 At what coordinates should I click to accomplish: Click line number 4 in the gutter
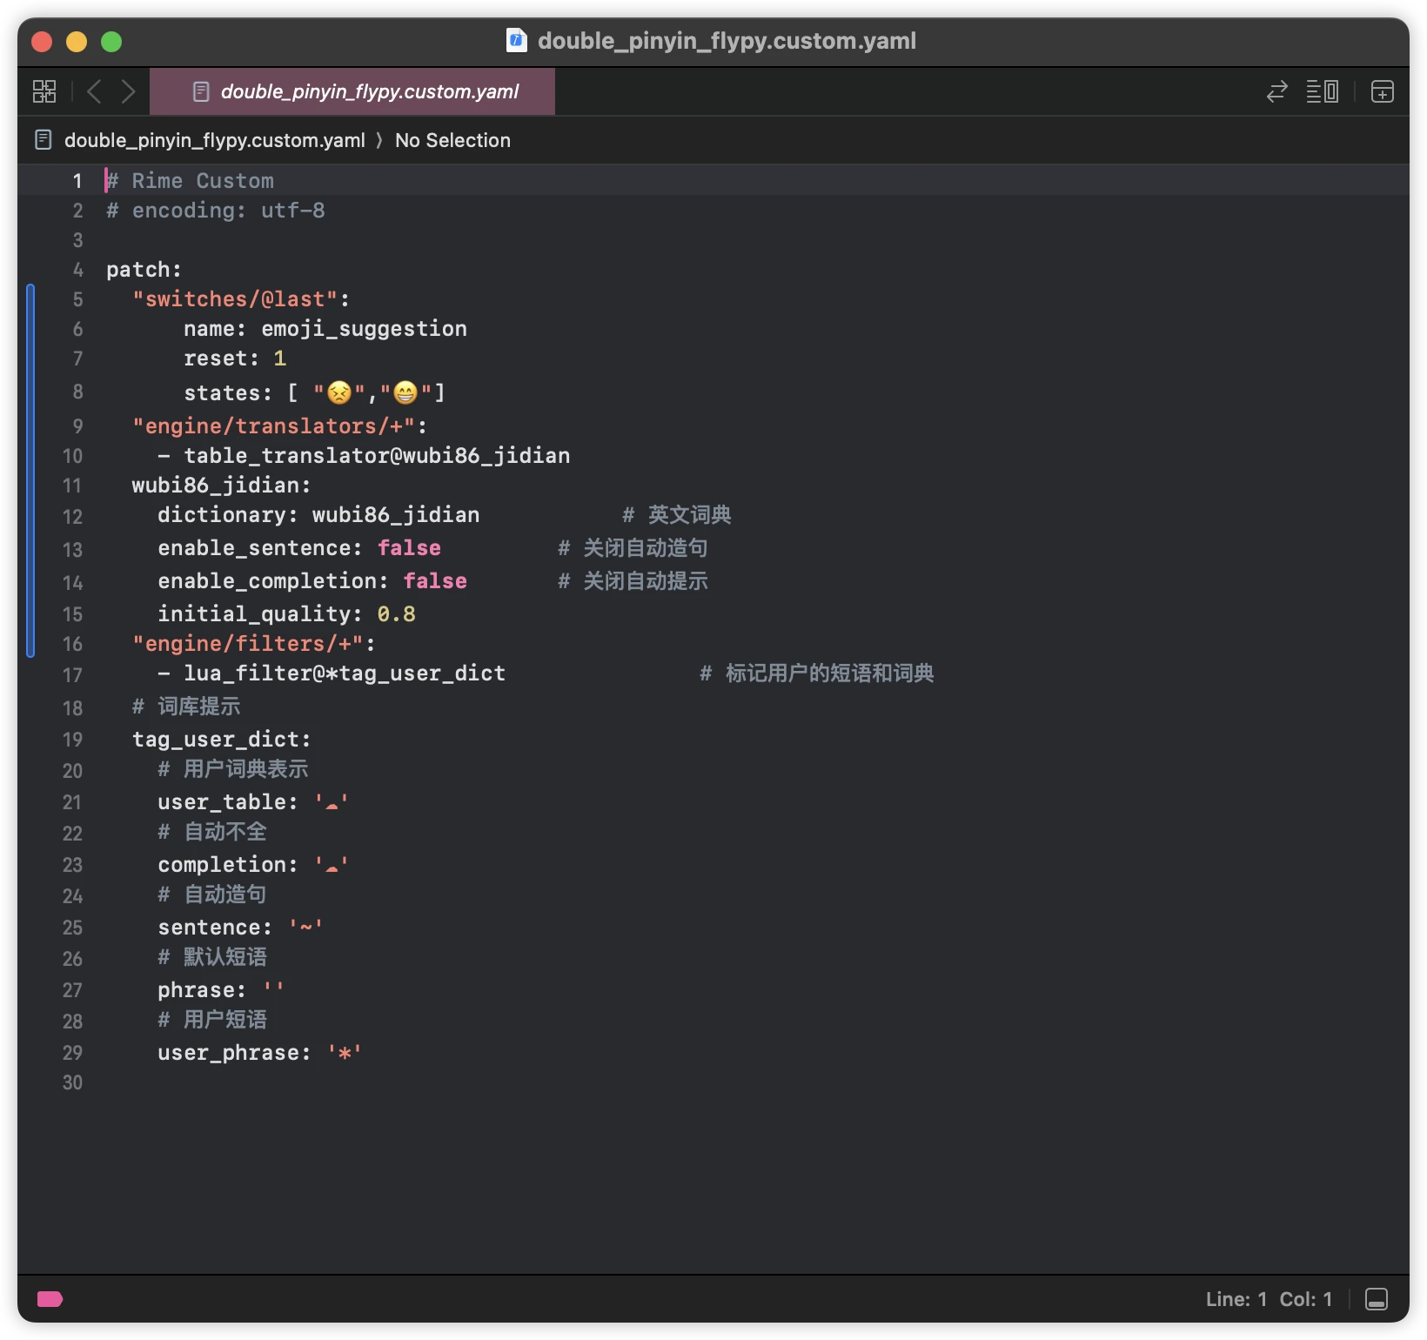click(77, 270)
